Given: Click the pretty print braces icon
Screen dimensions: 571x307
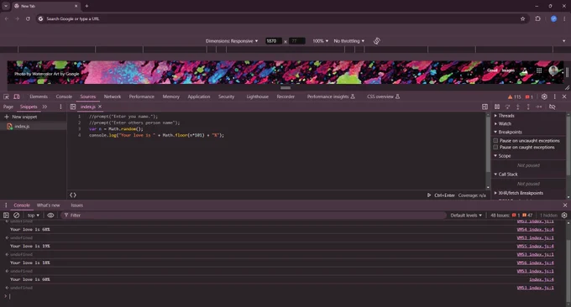Looking at the screenshot, I should (73, 195).
